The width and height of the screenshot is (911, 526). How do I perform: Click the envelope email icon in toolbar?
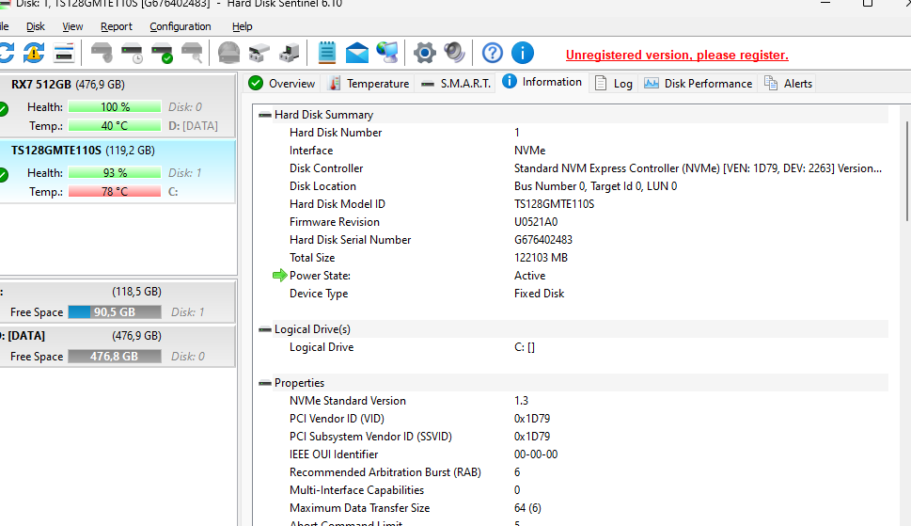coord(357,53)
